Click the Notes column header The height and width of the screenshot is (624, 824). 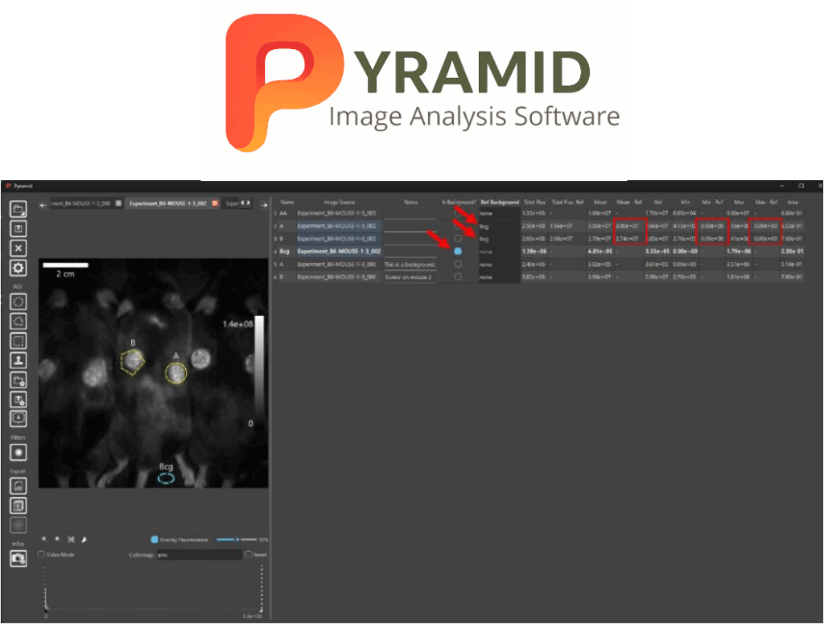pos(410,202)
